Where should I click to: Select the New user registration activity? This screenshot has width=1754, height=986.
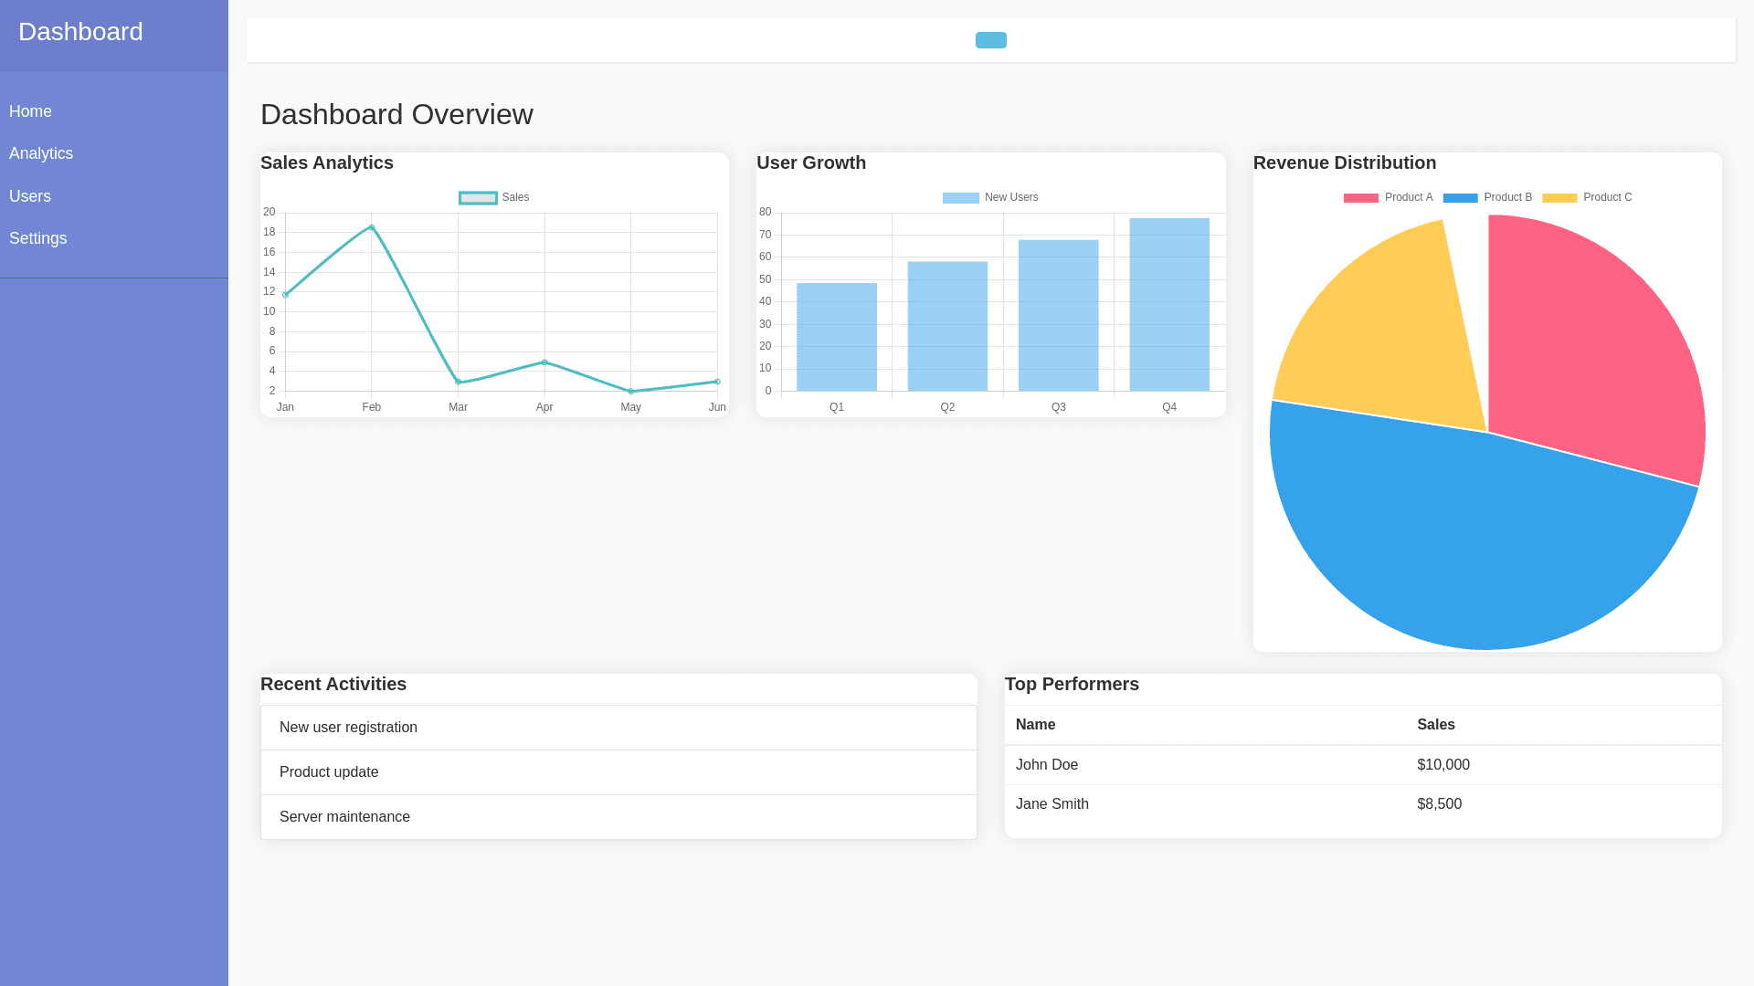(348, 728)
